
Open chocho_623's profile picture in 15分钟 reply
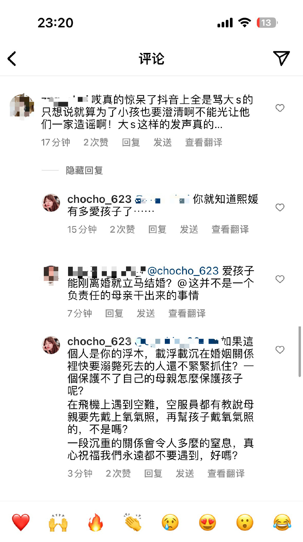51,203
